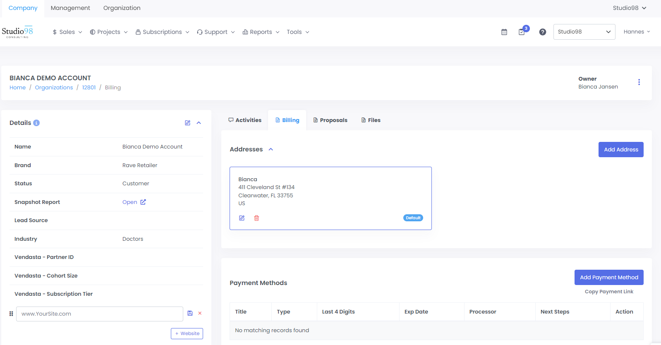The image size is (661, 345).
Task: Click the help question mark icon
Action: pos(542,32)
